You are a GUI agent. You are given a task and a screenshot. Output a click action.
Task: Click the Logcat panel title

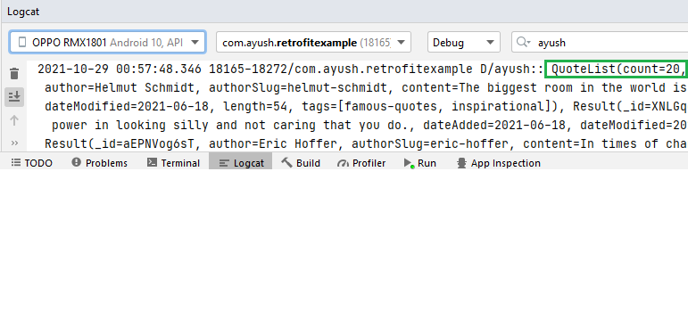23,12
